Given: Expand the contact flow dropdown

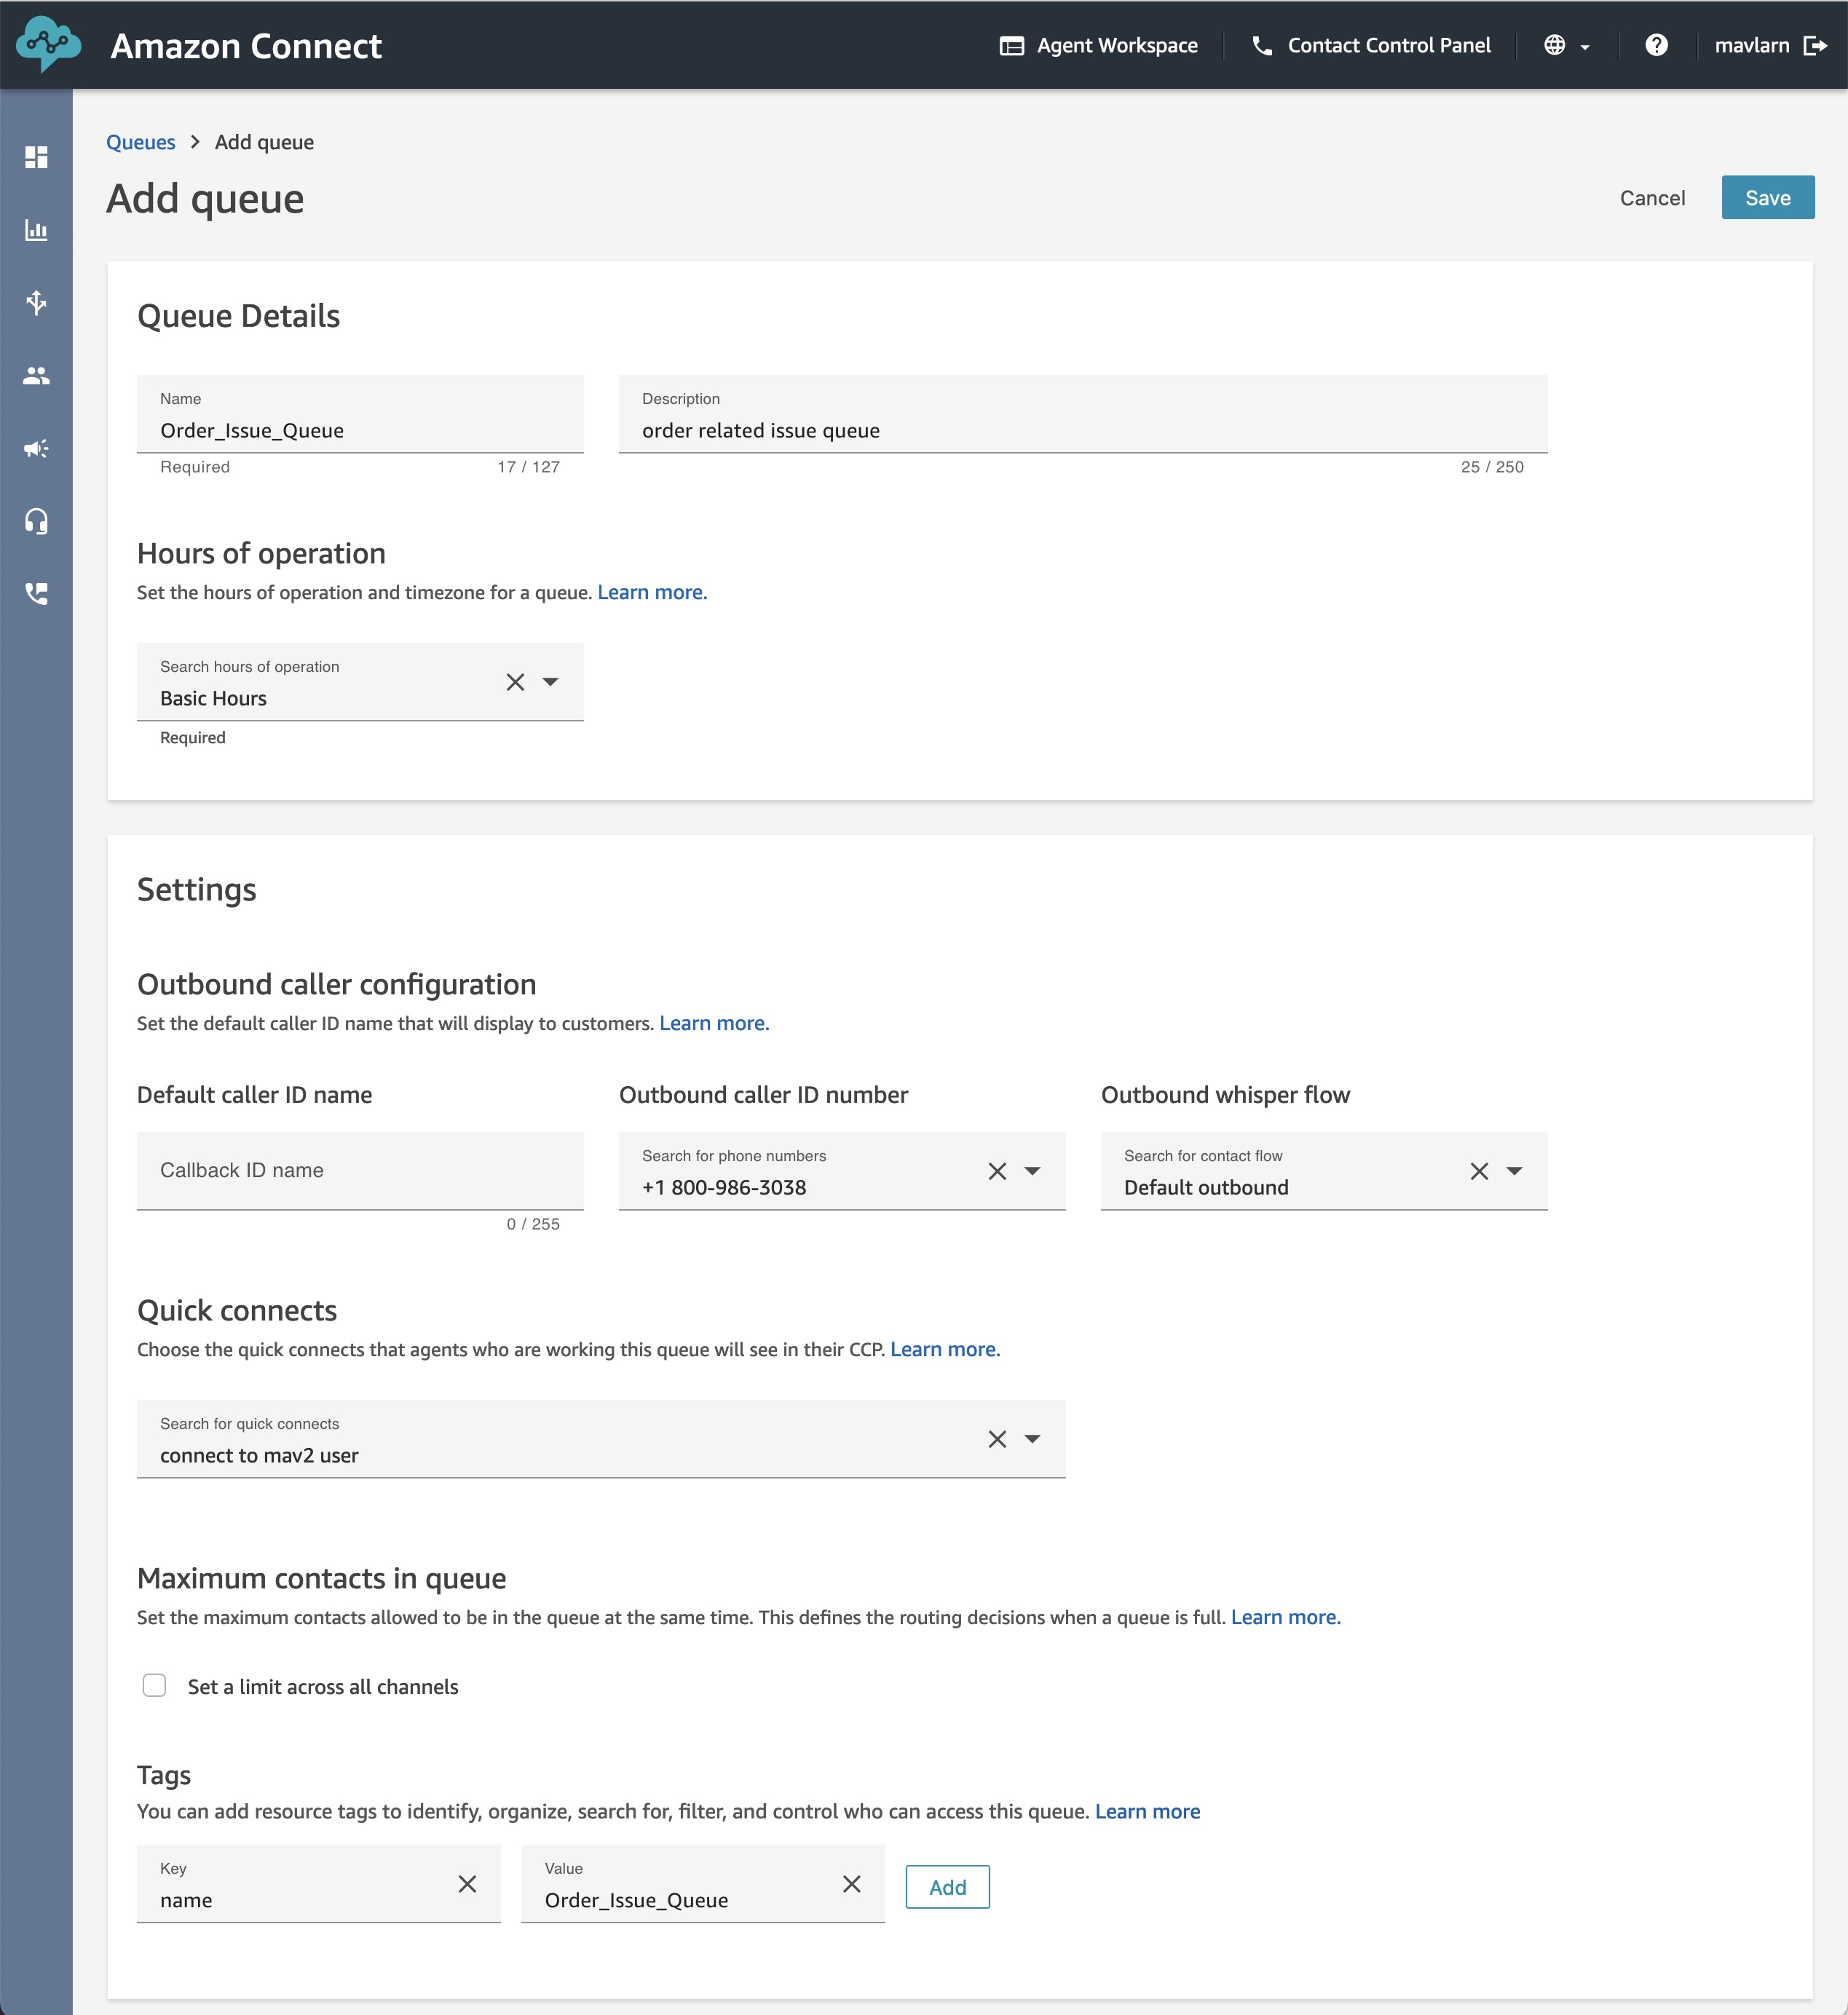Looking at the screenshot, I should (1514, 1171).
